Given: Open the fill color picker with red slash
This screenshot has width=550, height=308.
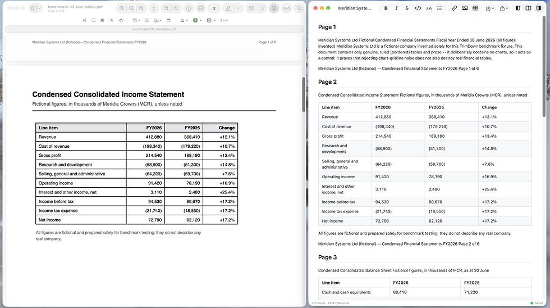Looking at the screenshot, I should [x=211, y=20].
